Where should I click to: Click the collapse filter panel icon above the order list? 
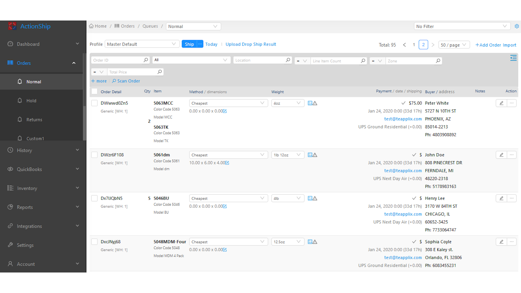[x=513, y=58]
